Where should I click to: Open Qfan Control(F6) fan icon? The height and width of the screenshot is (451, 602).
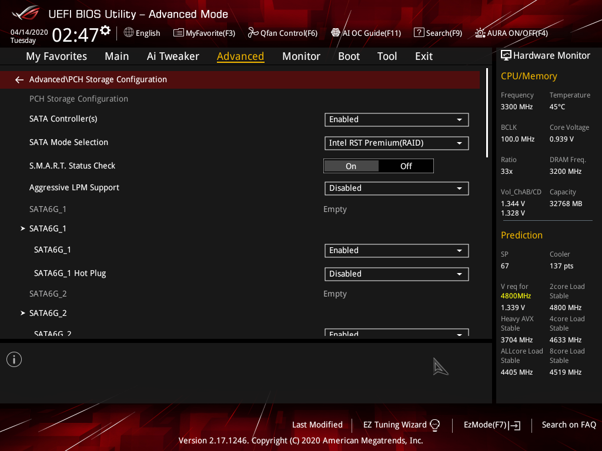click(253, 33)
